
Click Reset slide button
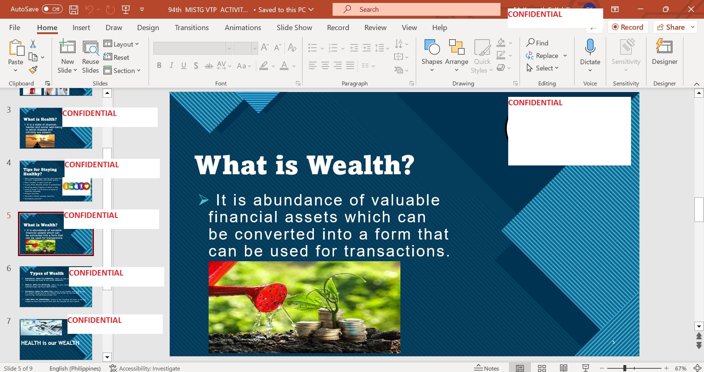tap(117, 57)
